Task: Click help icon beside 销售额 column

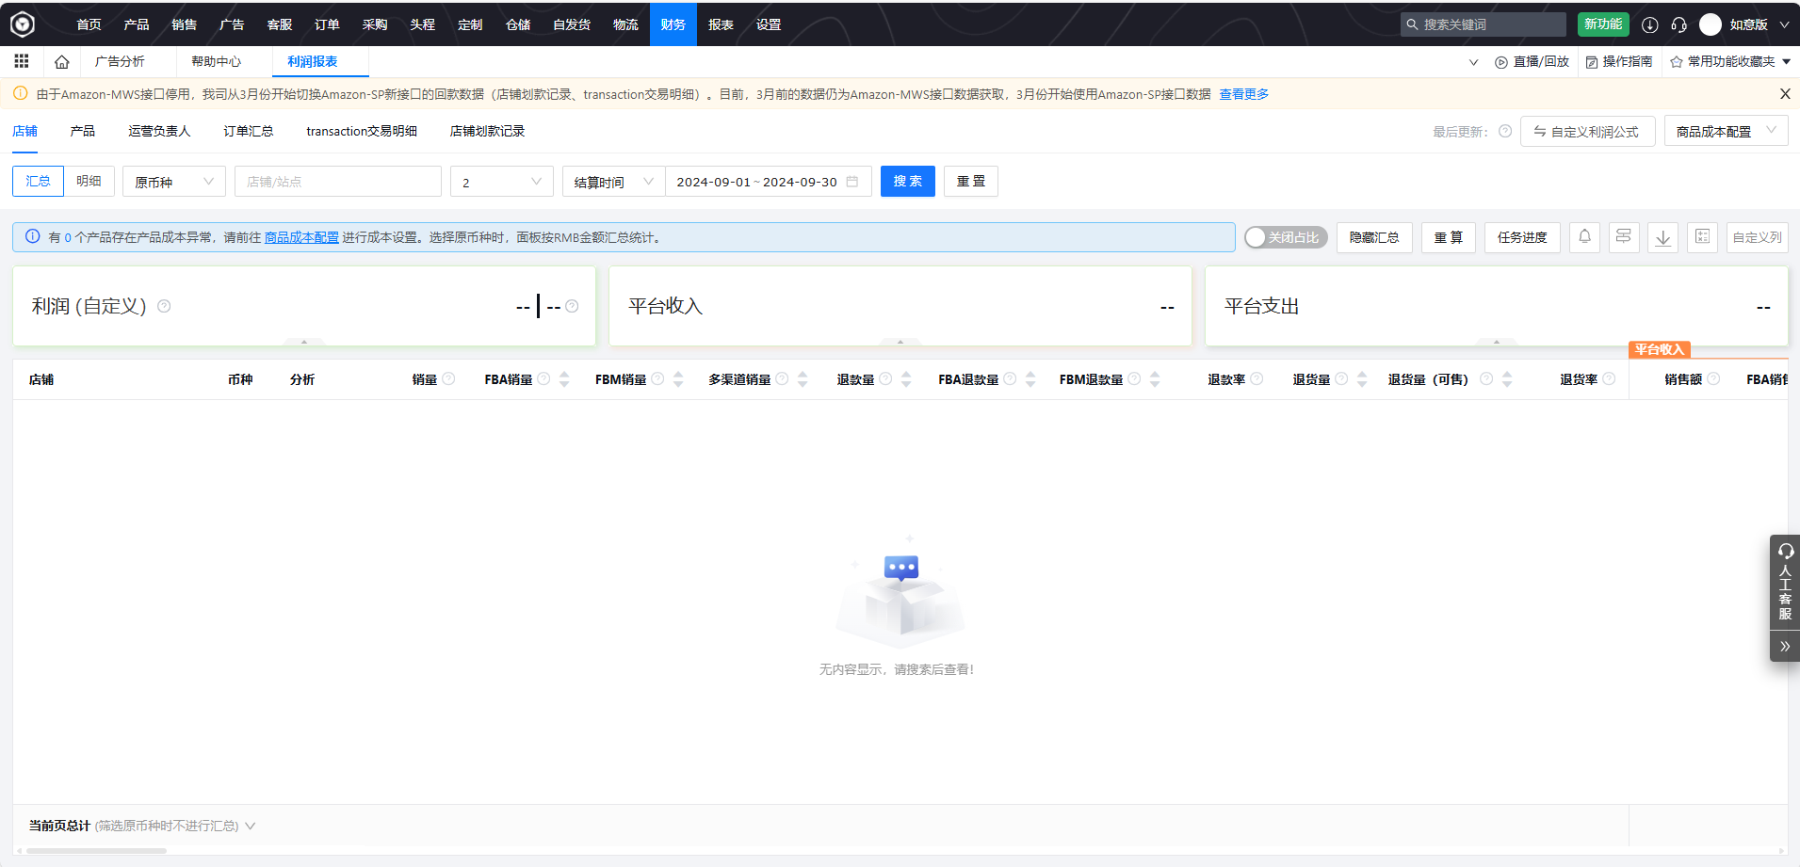Action: (1713, 378)
